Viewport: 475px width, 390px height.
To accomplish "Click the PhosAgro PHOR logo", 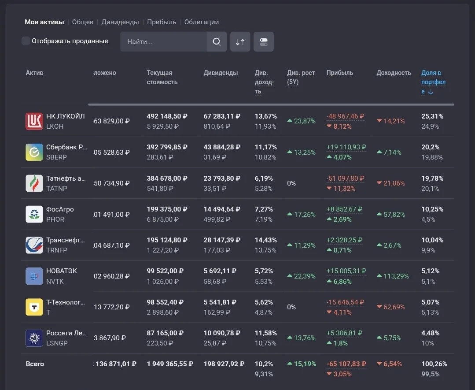I will pos(34,214).
